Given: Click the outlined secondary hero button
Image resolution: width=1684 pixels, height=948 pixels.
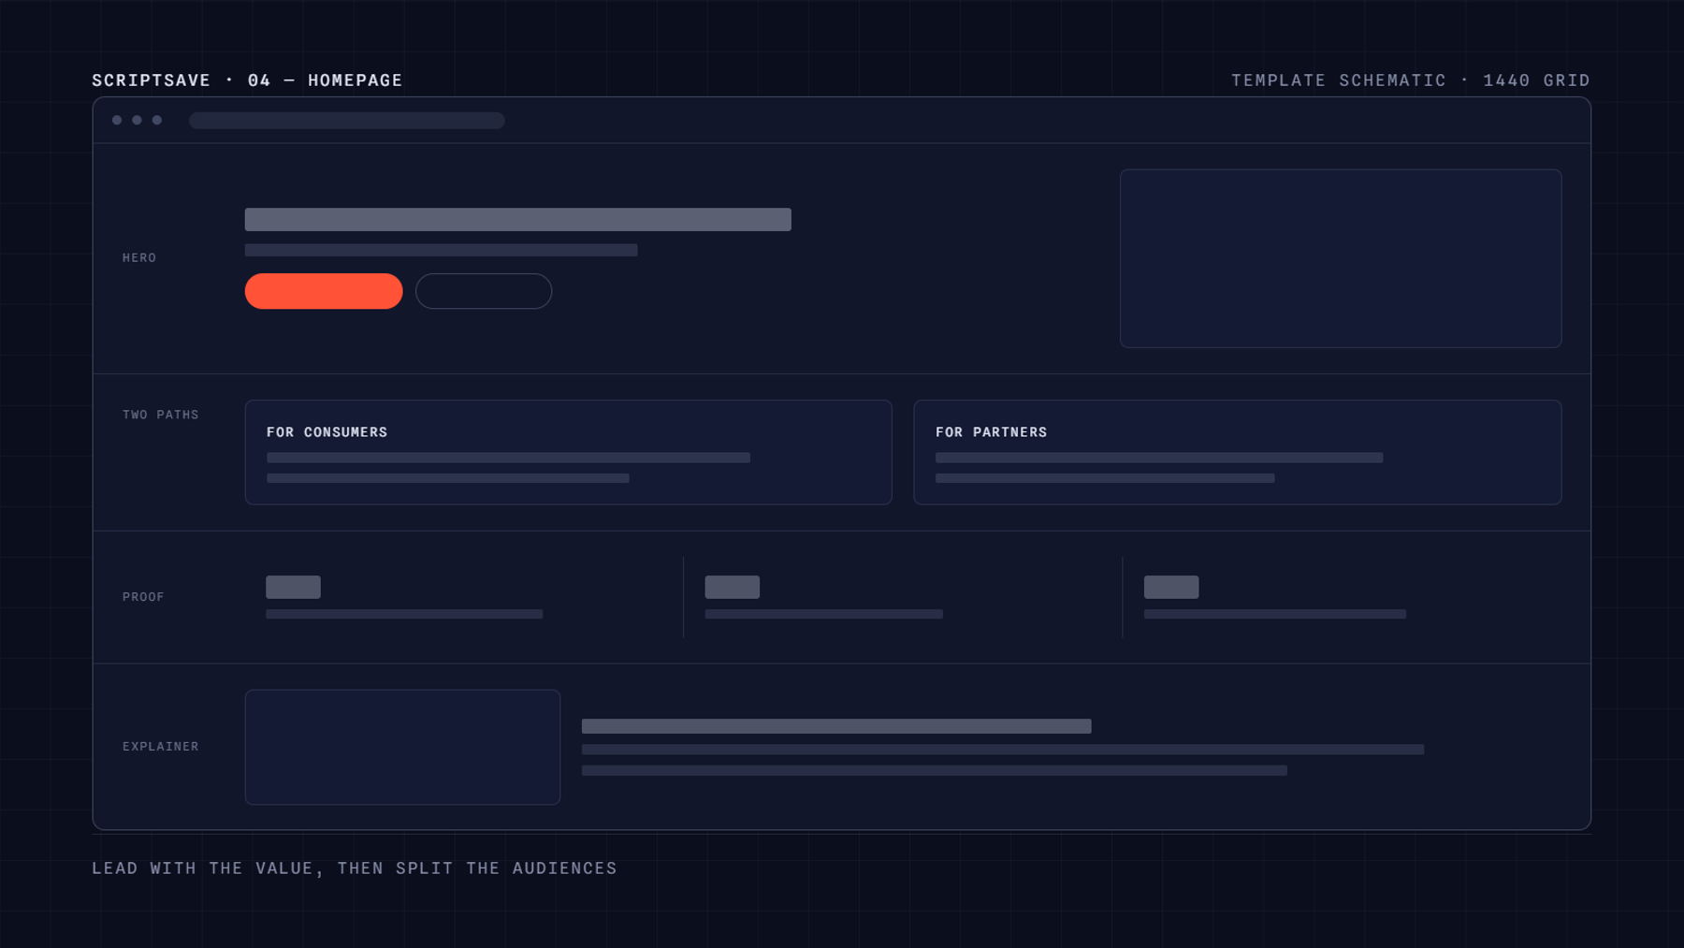Looking at the screenshot, I should (484, 291).
